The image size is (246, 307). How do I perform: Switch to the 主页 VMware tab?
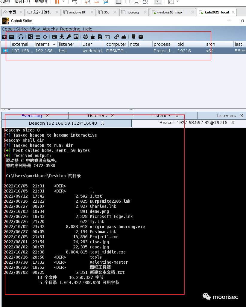pos(13,12)
